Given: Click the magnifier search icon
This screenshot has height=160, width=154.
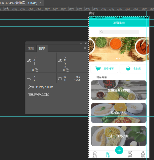Looking at the screenshot, I should click(x=102, y=32).
